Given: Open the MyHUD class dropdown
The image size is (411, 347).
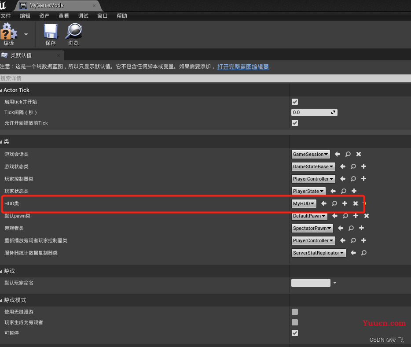Looking at the screenshot, I should [304, 203].
